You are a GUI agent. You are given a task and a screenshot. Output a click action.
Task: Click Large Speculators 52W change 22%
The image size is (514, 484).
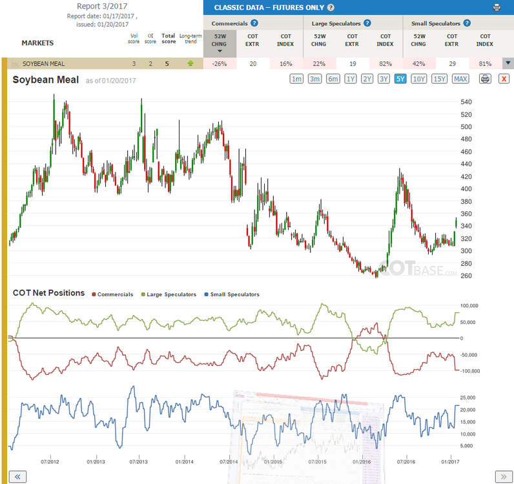319,64
